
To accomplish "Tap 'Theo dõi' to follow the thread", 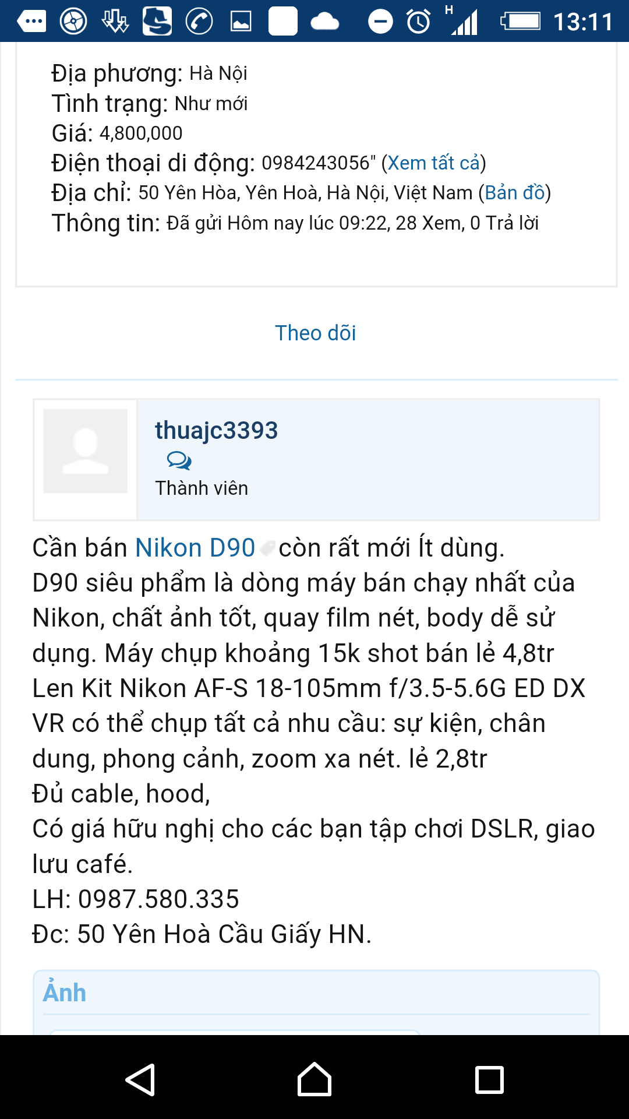I will click(315, 333).
